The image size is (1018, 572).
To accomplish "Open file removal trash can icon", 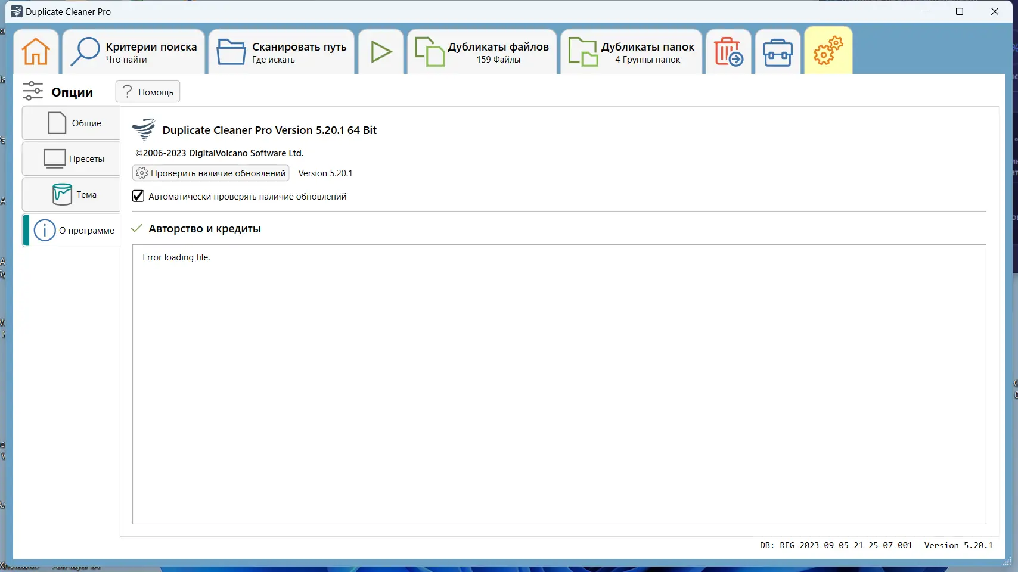I will [728, 51].
